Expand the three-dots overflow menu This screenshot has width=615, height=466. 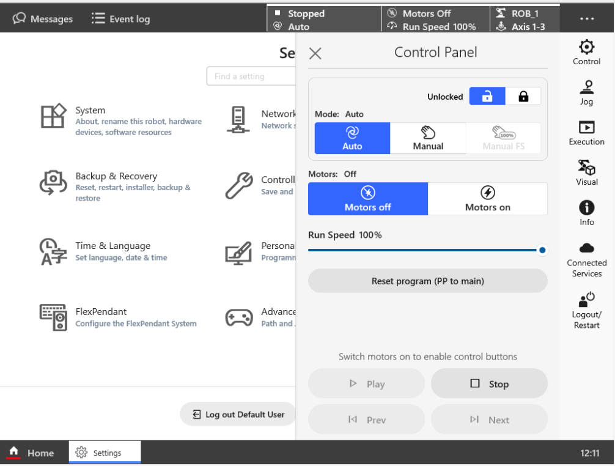click(x=586, y=18)
